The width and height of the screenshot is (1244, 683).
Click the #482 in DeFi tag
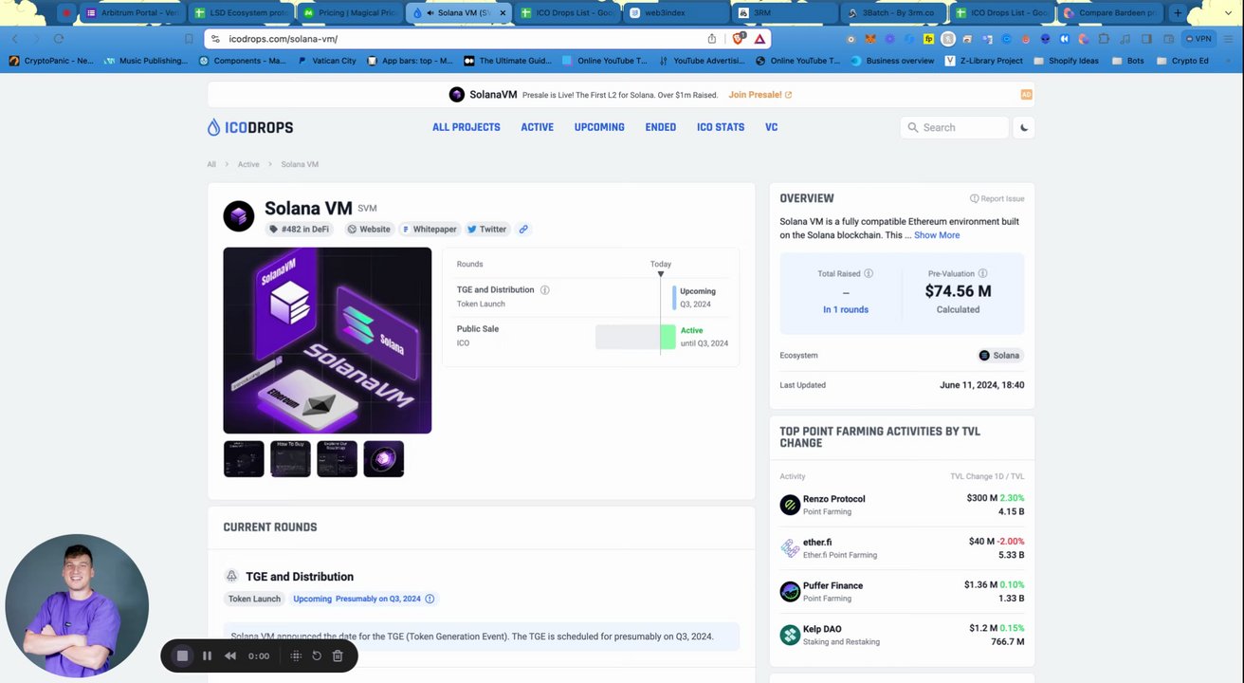(x=299, y=229)
